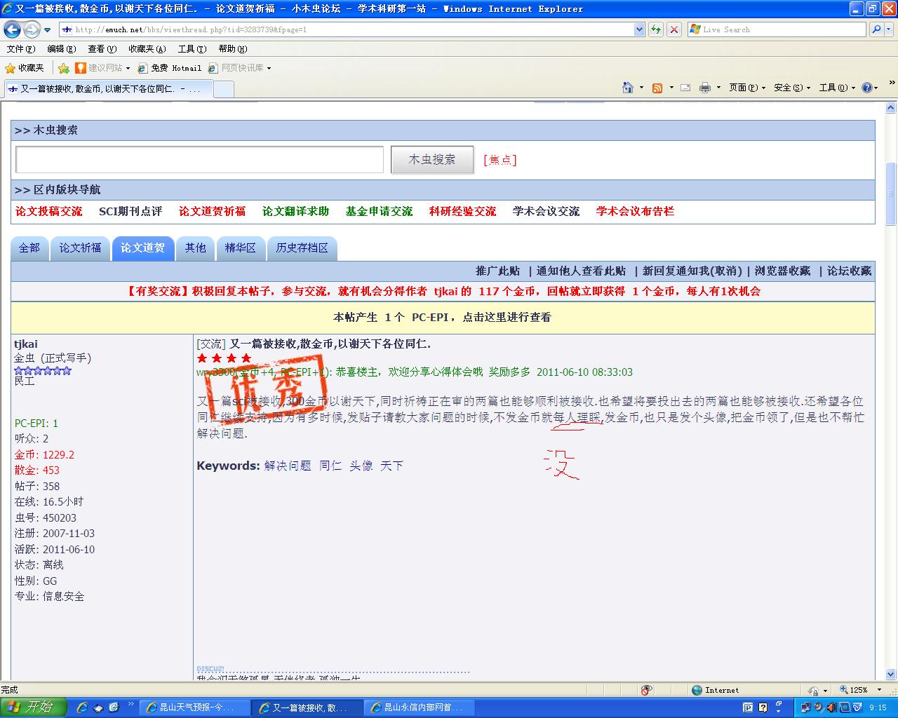898x718 pixels.
Task: Click the 推广此贴 link
Action: coord(498,271)
